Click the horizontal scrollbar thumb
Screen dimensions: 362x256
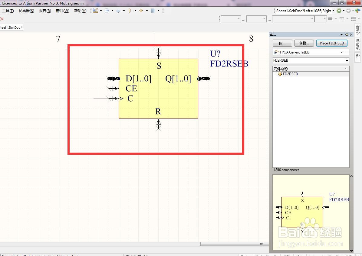coord(235,244)
